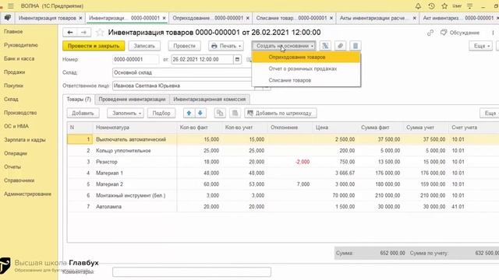
Task: Select the Материал 2 row
Action: 283,184
